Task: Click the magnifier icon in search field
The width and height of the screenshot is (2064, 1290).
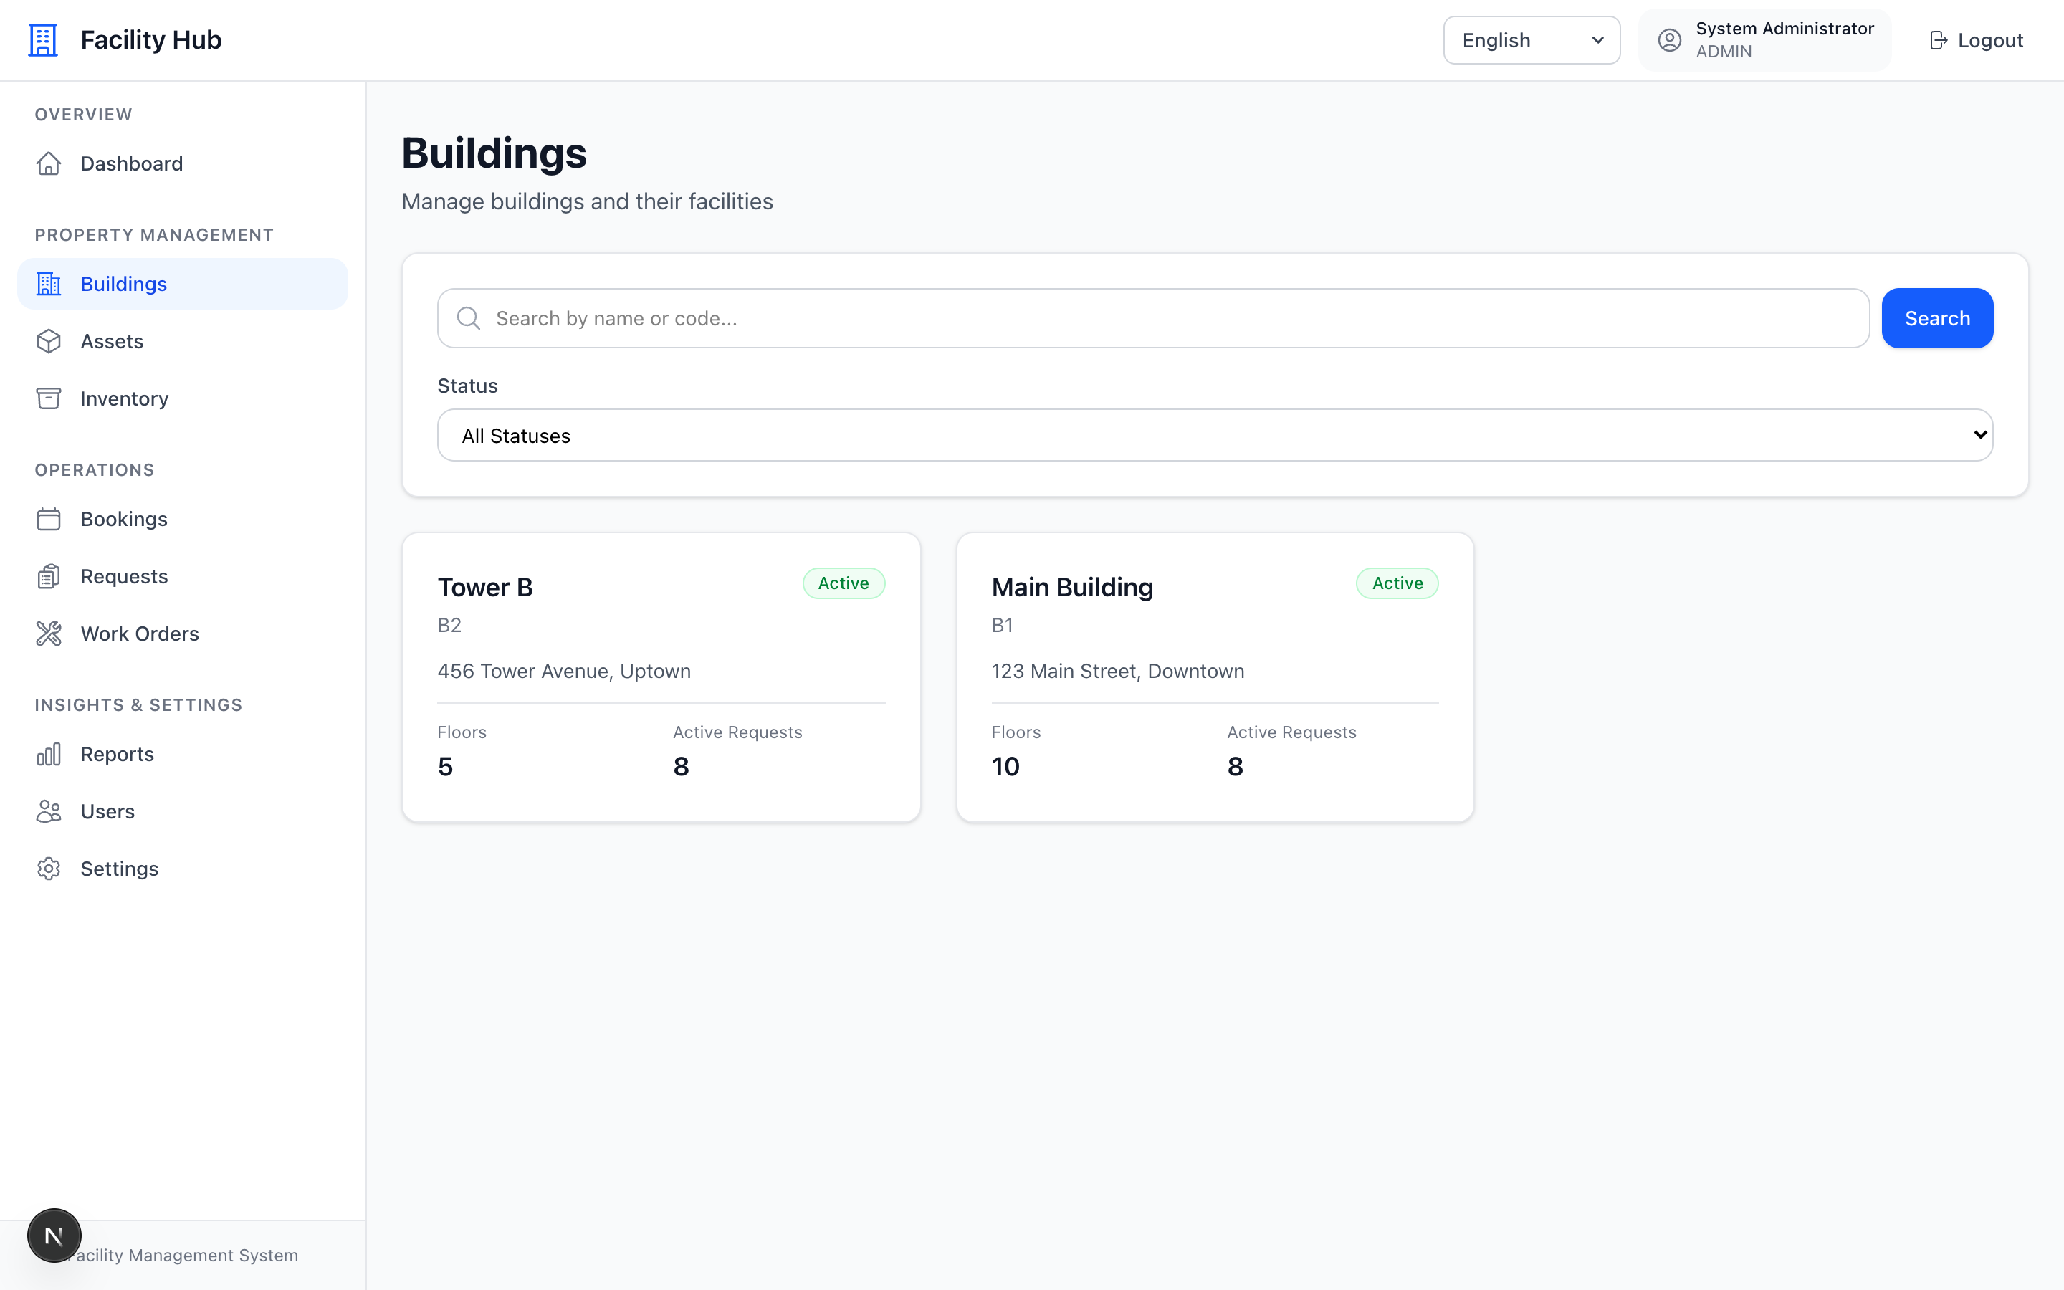Action: point(468,318)
